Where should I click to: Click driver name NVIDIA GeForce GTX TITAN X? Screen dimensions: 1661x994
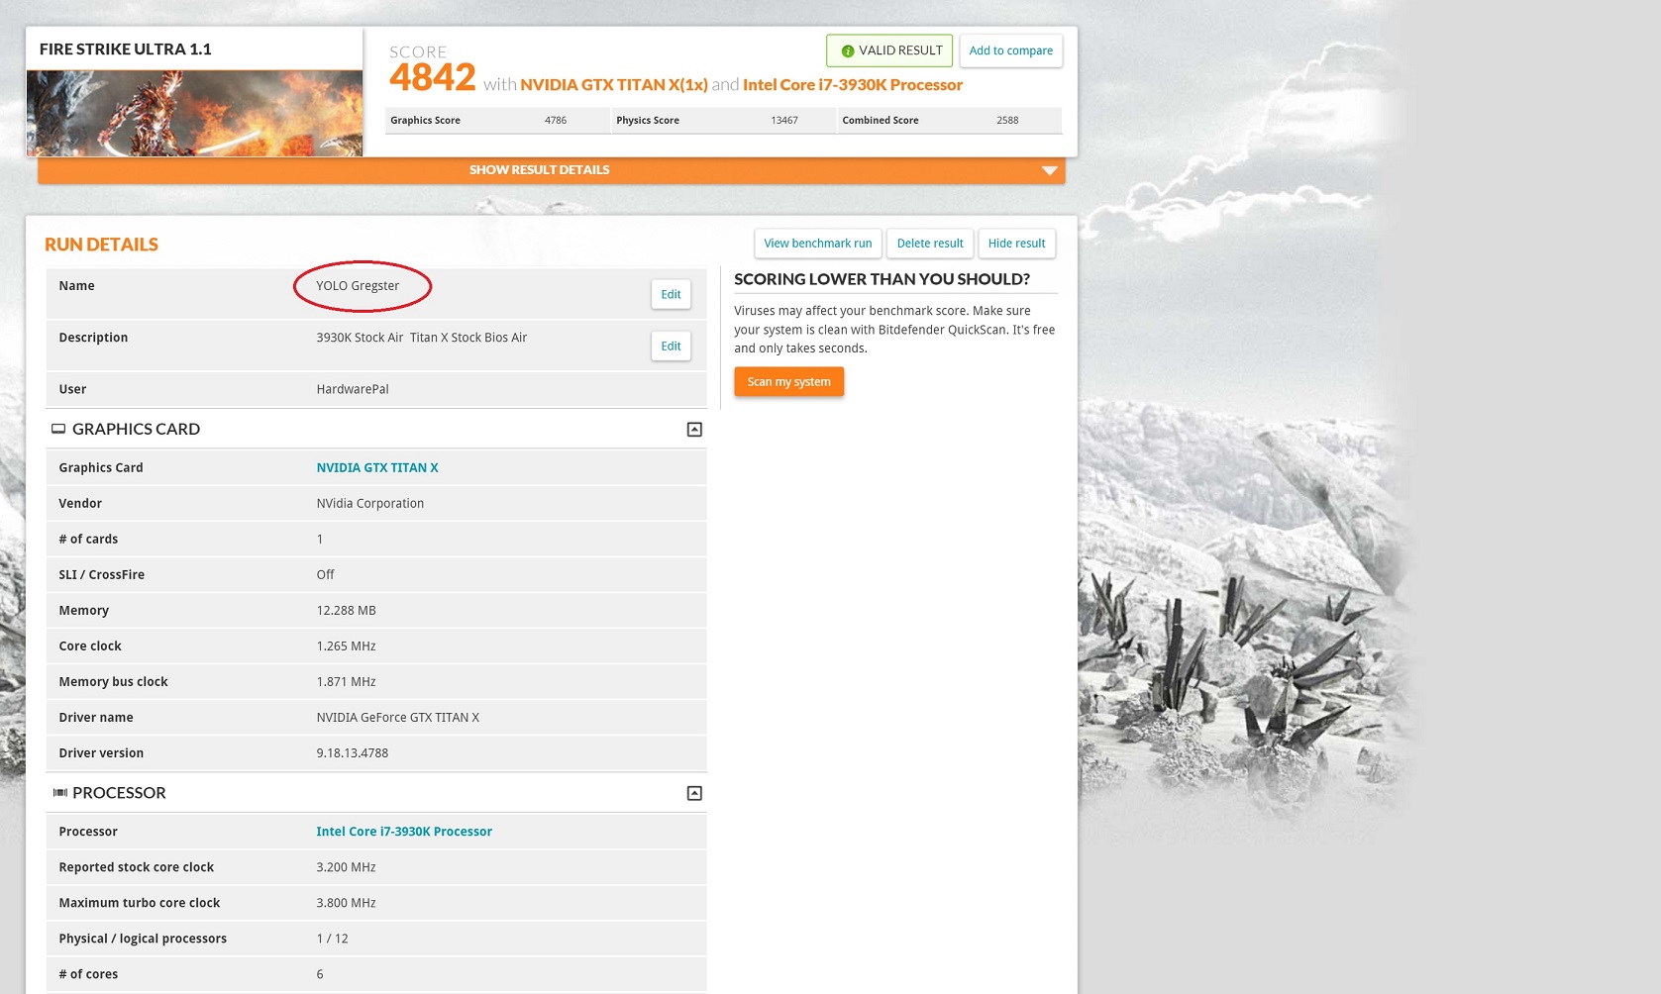coord(397,717)
